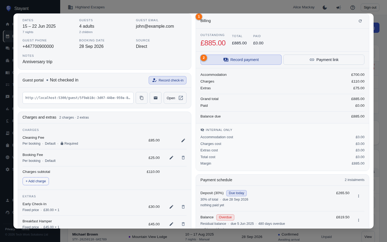Click the Not checked in status
This screenshot has height=242, width=387.
(x=64, y=80)
